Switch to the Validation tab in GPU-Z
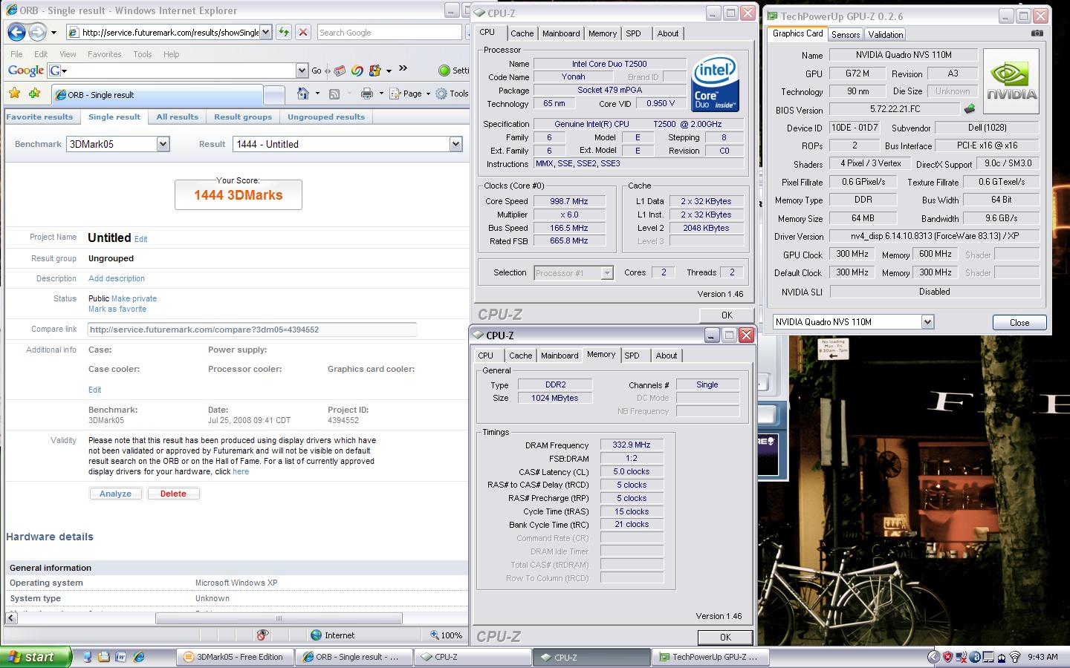The height and width of the screenshot is (668, 1070). [886, 34]
